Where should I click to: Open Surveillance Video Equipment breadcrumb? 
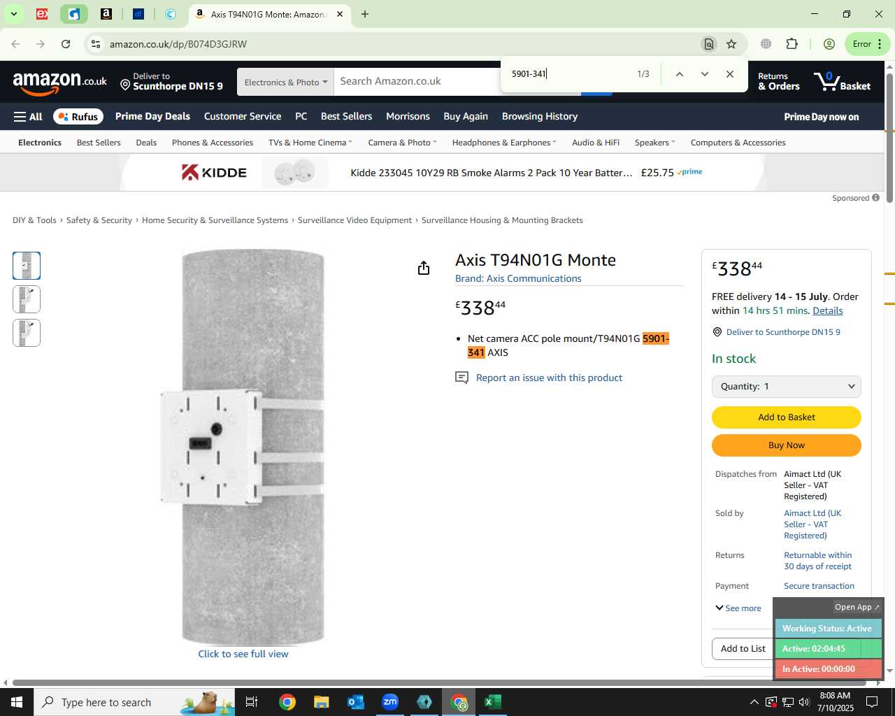(355, 220)
